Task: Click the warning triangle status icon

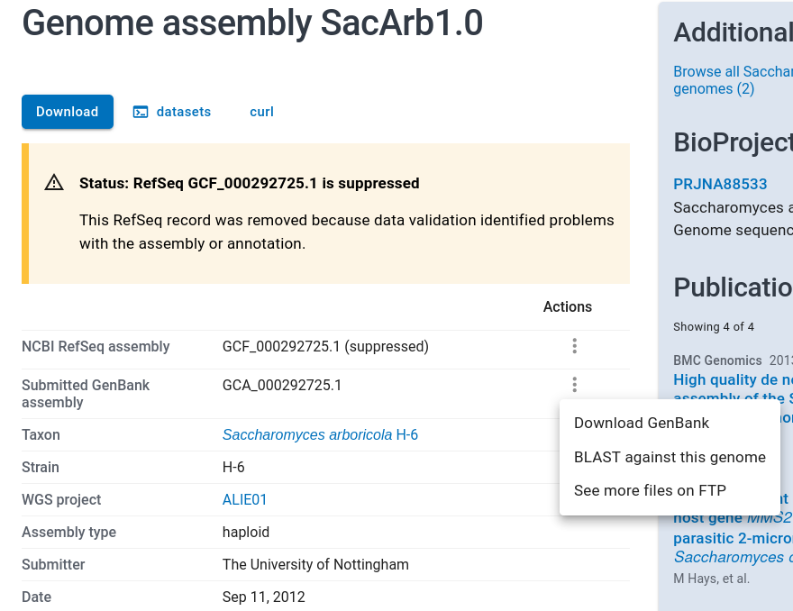Action: click(x=54, y=183)
